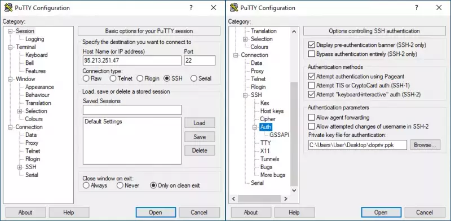Select Default Settings in saved sessions list
Image resolution: width=451 pixels, height=221 pixels.
coord(103,122)
